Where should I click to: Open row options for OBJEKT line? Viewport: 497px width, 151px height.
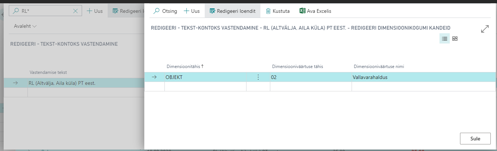[258, 77]
